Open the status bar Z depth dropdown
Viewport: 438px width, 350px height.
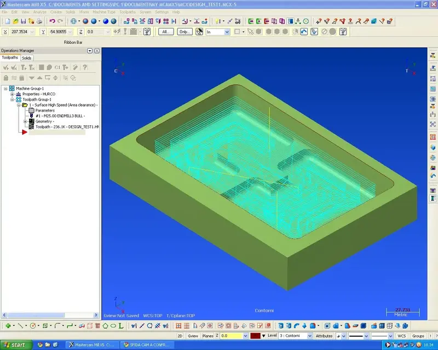tap(245, 336)
